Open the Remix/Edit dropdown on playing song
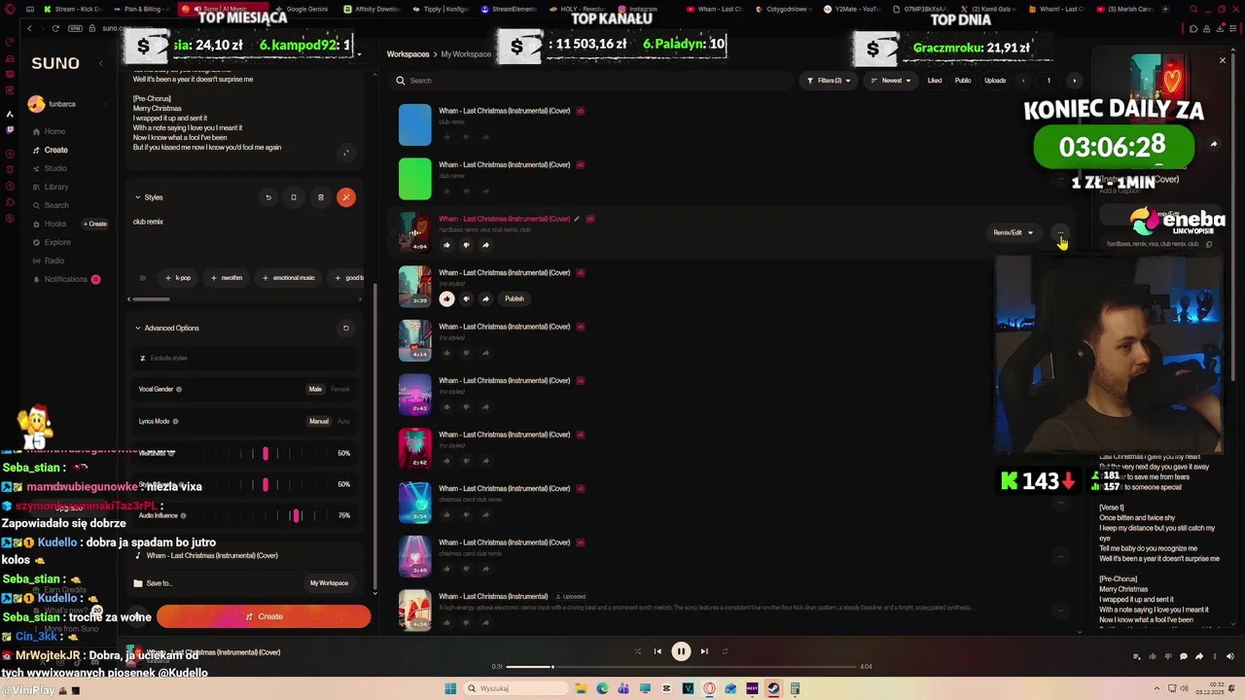Viewport: 1245px width, 700px height. pos(1014,232)
